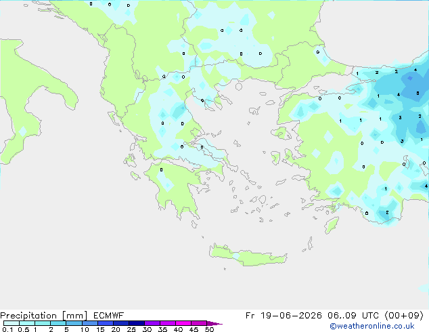The height and width of the screenshot is (332, 429).
Task: Click the legend label '40'
Action: pyautogui.click(x=178, y=329)
